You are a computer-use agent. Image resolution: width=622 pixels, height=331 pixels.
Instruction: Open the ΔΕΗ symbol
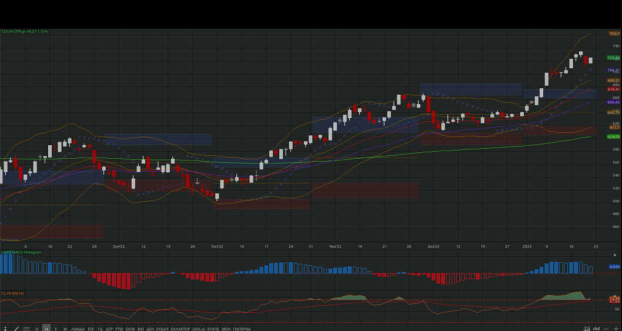point(151,329)
